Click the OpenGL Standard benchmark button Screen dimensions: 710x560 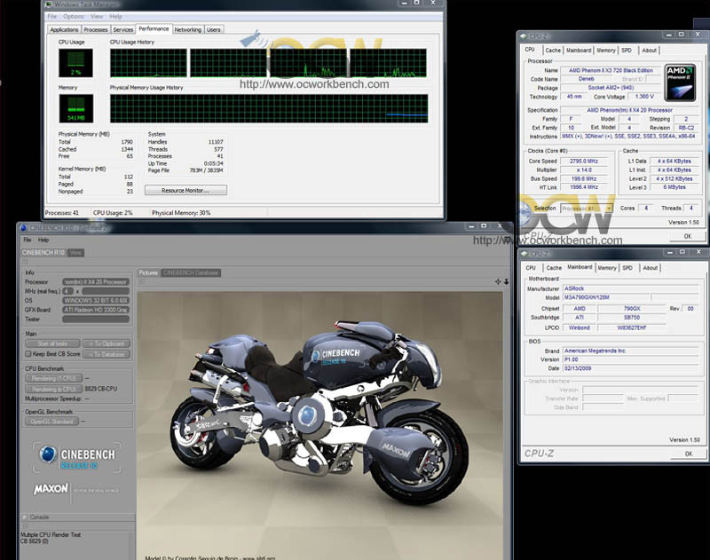coord(53,422)
